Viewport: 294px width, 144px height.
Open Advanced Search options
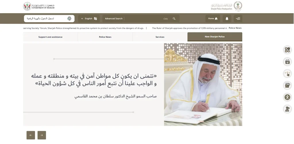tap(114, 19)
